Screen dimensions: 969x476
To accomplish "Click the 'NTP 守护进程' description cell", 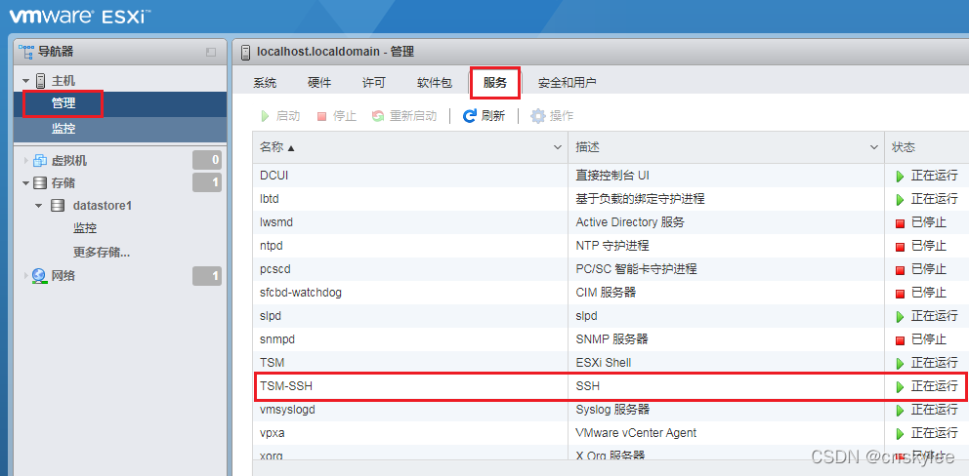I will point(611,246).
